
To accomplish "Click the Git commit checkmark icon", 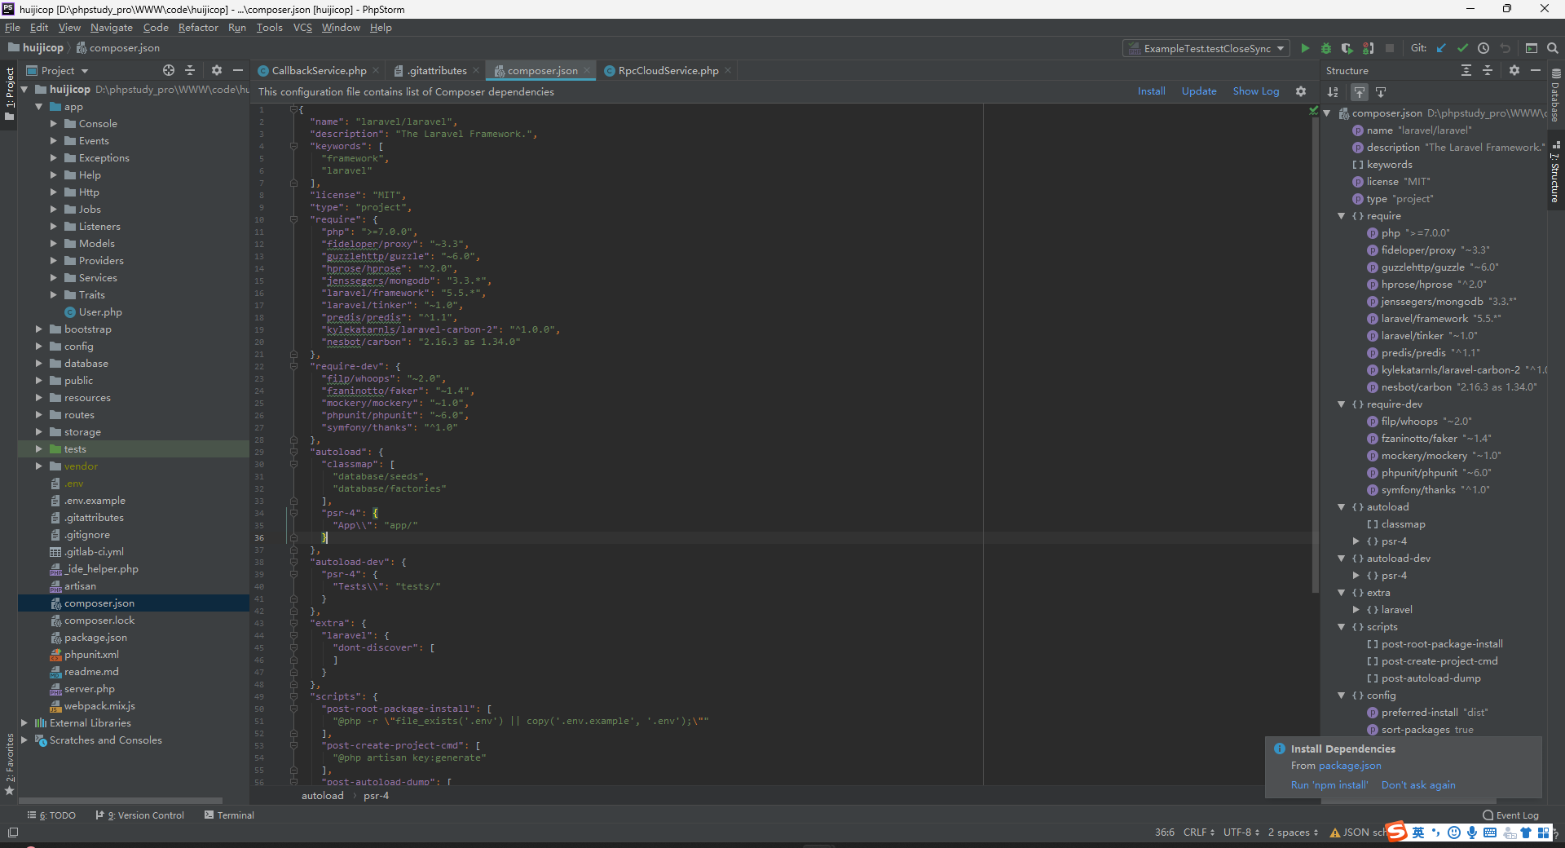I will click(1462, 48).
